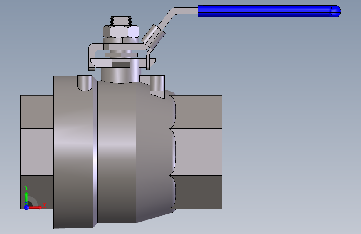Select the left hexagonal pipe end
This screenshot has height=234, width=361.
[37, 152]
